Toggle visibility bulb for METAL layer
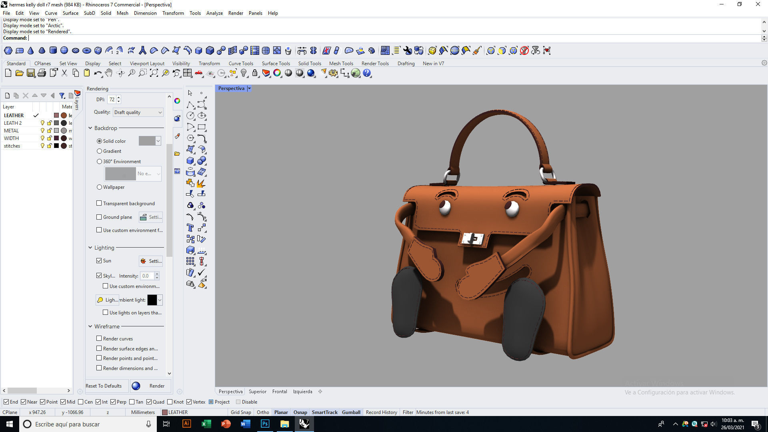 42,131
